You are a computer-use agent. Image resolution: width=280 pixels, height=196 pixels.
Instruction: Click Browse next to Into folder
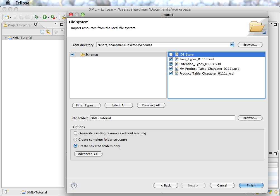250,118
